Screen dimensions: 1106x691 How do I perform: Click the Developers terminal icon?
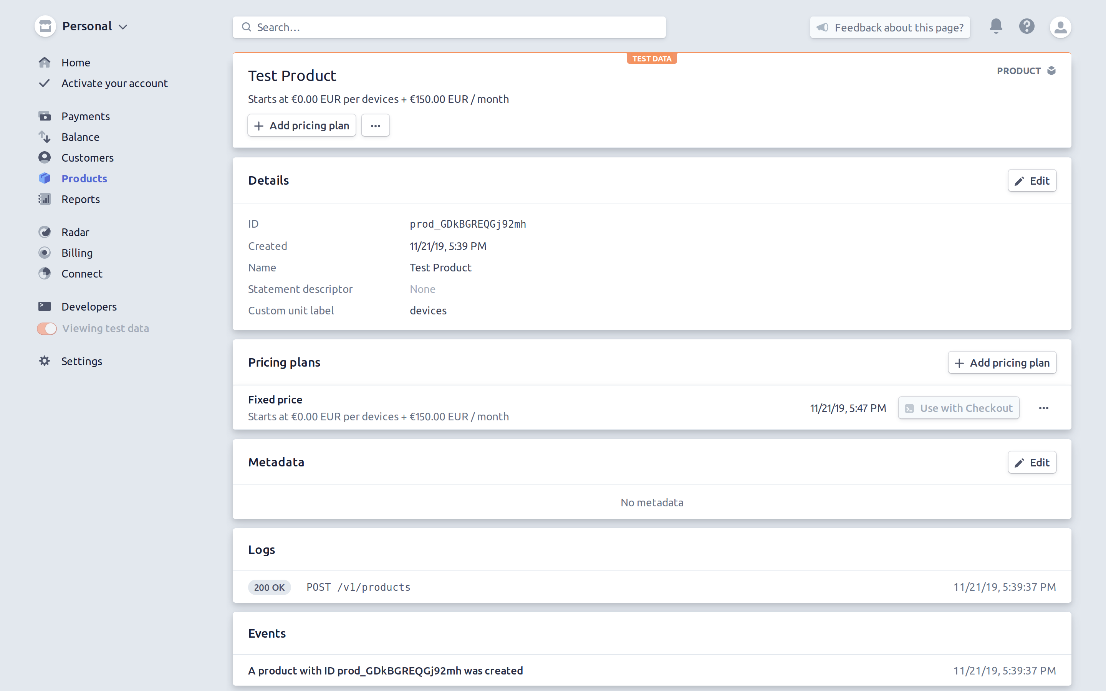[44, 306]
